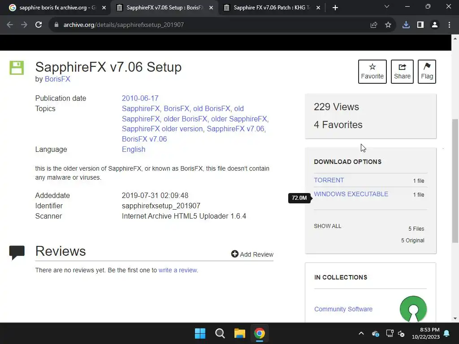The height and width of the screenshot is (344, 459).
Task: Close the Sapphire FX v7.06 Patch tab
Action: point(318,8)
